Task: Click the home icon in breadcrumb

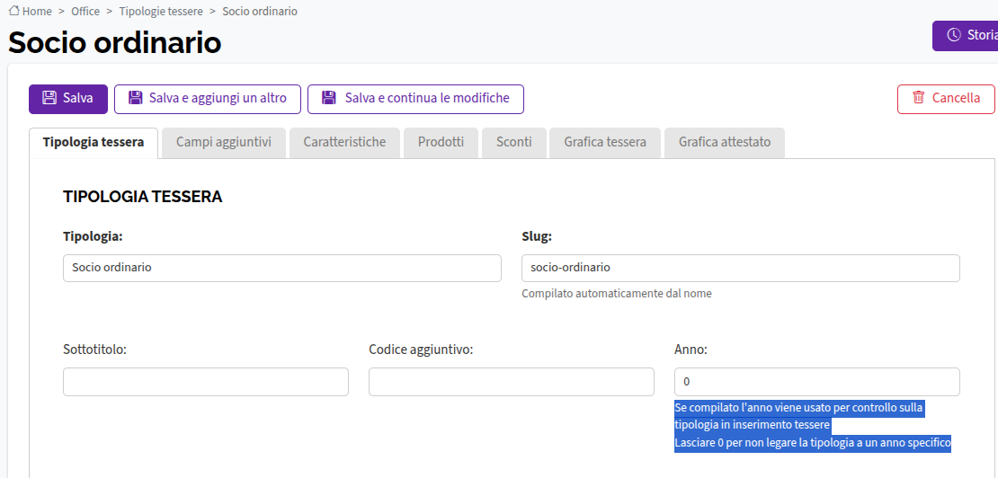Action: point(14,11)
